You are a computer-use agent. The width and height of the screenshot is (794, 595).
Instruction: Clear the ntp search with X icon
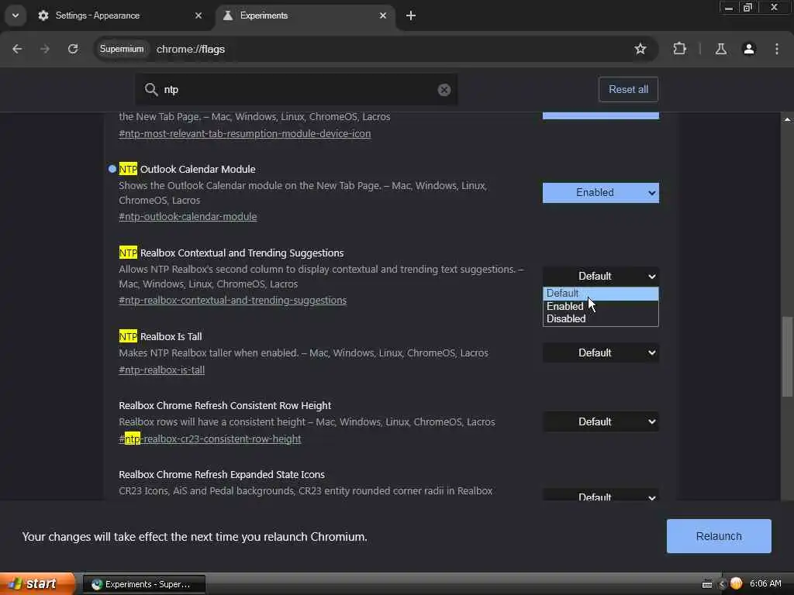[444, 90]
